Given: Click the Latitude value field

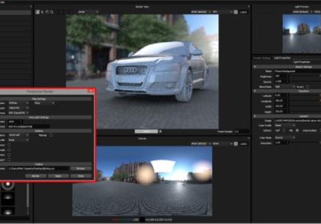Looking at the screenshot, I should [x=282, y=95].
